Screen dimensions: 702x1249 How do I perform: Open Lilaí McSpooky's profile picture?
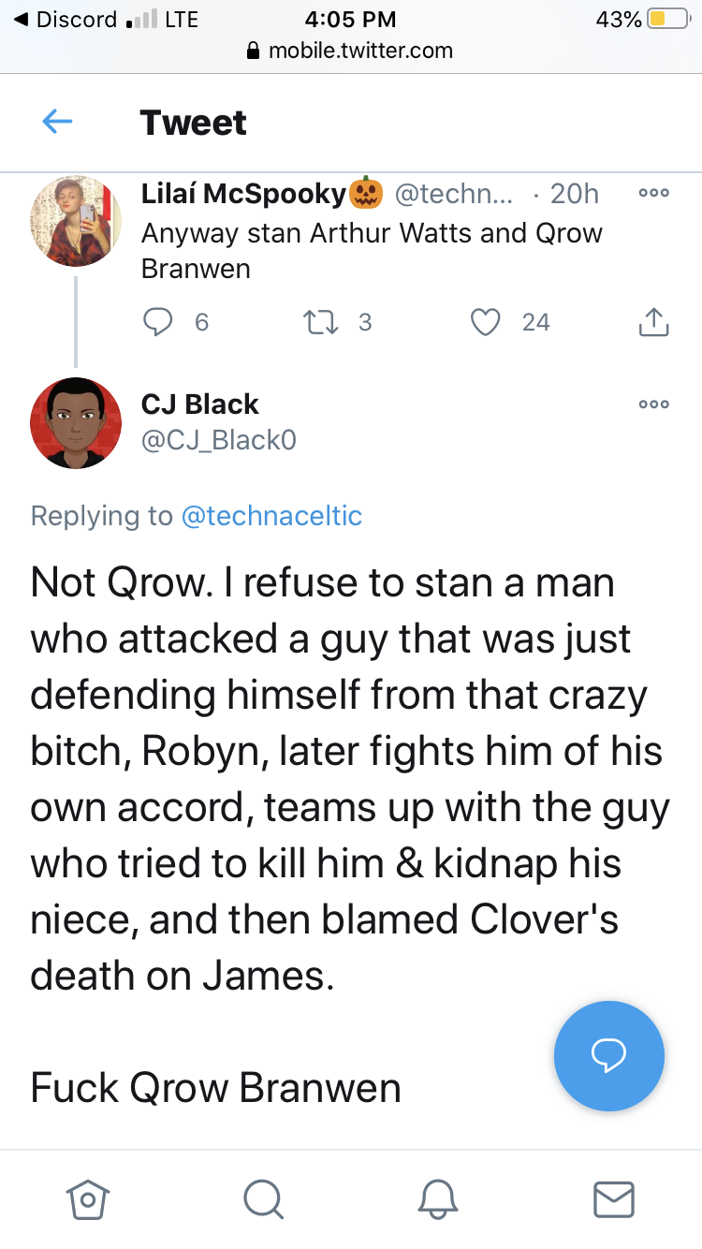coord(76,222)
